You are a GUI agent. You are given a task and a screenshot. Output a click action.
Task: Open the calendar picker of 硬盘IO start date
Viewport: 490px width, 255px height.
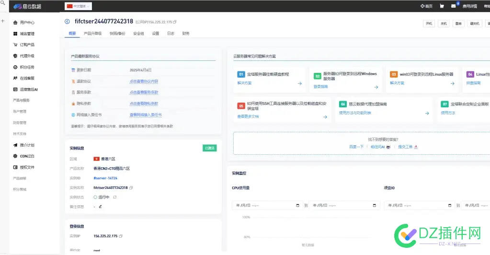click(450, 206)
